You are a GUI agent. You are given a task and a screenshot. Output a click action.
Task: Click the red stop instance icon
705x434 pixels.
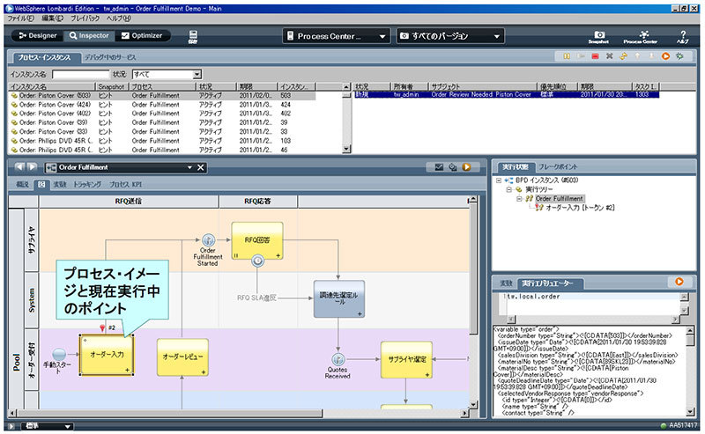point(596,57)
